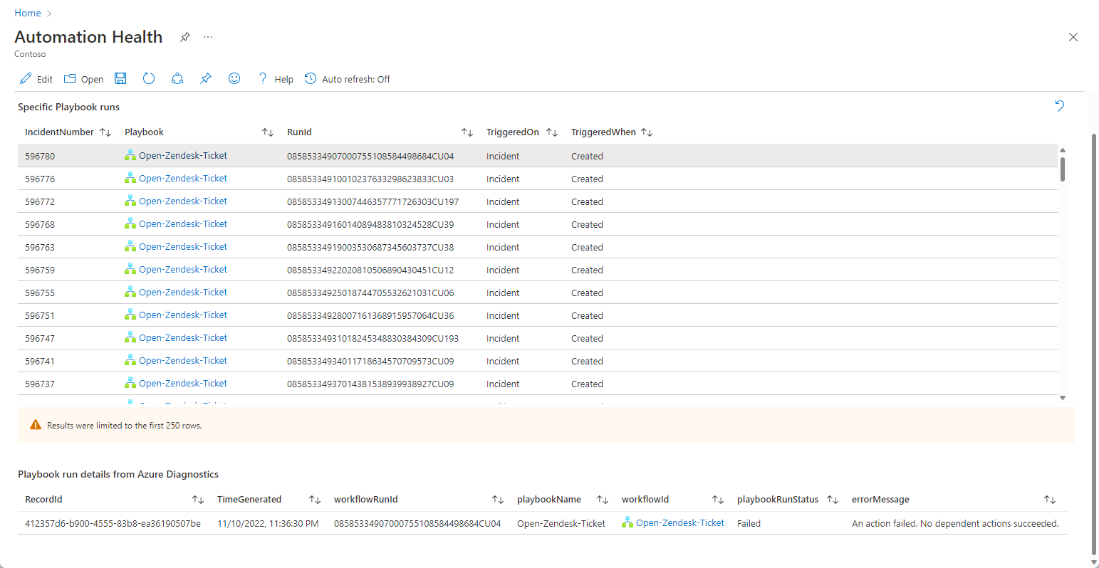1099x568 pixels.
Task: Sort the table by IncidentNumber column
Action: (x=105, y=132)
